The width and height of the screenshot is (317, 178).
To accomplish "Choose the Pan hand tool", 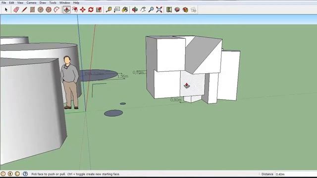I will tap(143, 9).
